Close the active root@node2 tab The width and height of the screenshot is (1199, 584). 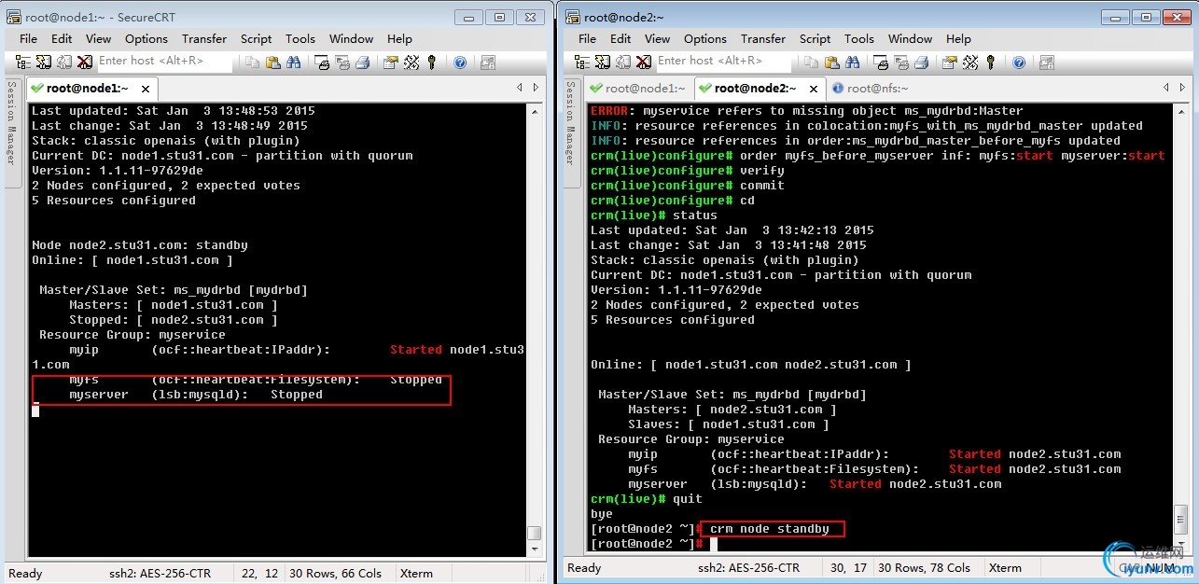[813, 89]
